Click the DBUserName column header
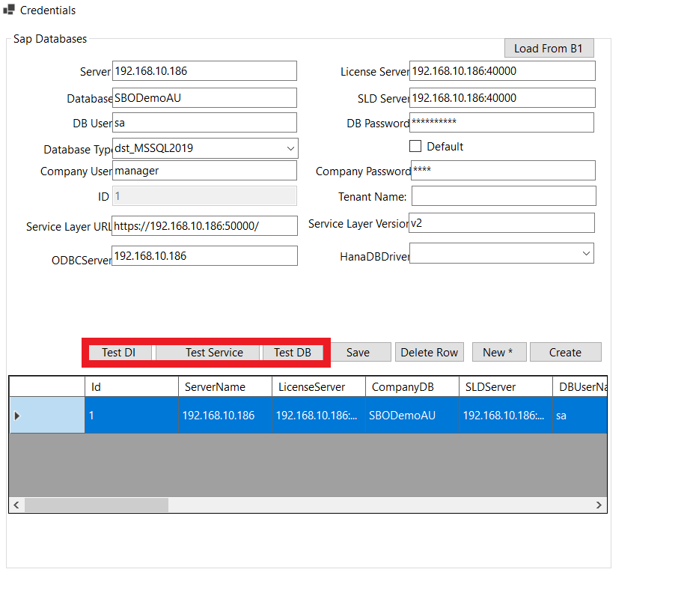Image resolution: width=696 pixels, height=611 pixels. (580, 387)
